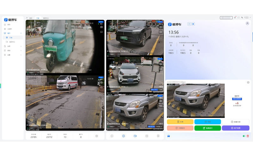Click the silver SUV snapshot in popup
The width and height of the screenshot is (253, 156).
[195, 100]
